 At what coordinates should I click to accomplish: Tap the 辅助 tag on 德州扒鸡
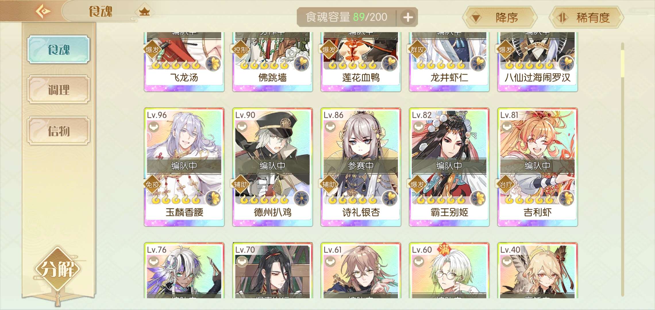(241, 184)
